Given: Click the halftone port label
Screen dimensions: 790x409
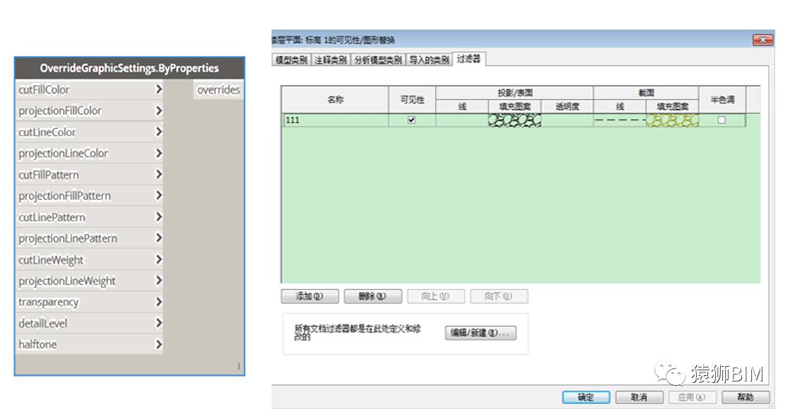Looking at the screenshot, I should 38,345.
